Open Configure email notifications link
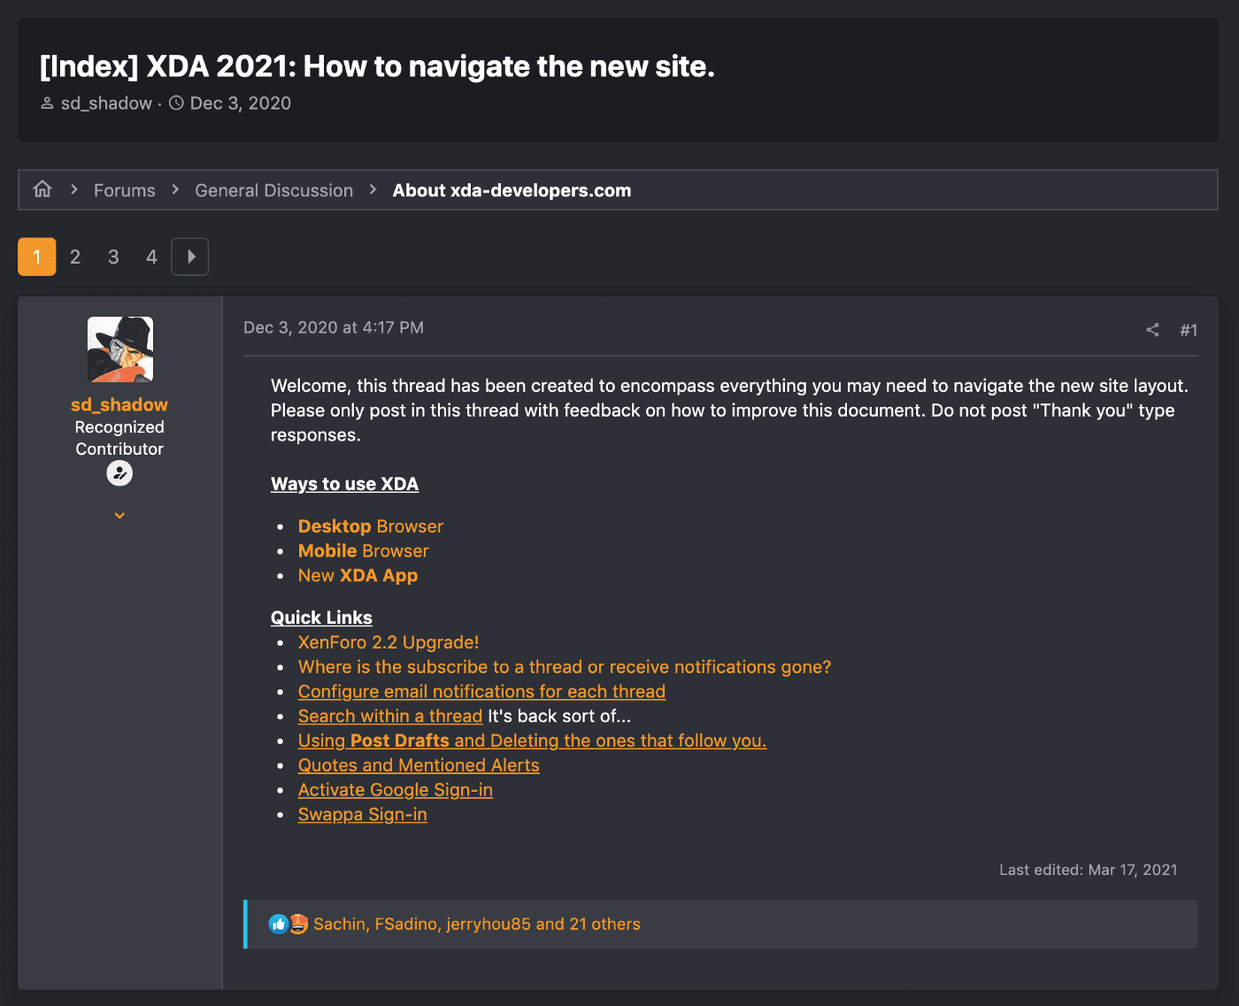The height and width of the screenshot is (1006, 1239). [481, 692]
